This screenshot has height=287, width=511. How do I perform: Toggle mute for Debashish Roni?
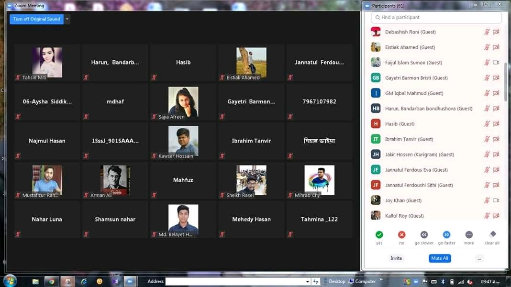point(487,32)
